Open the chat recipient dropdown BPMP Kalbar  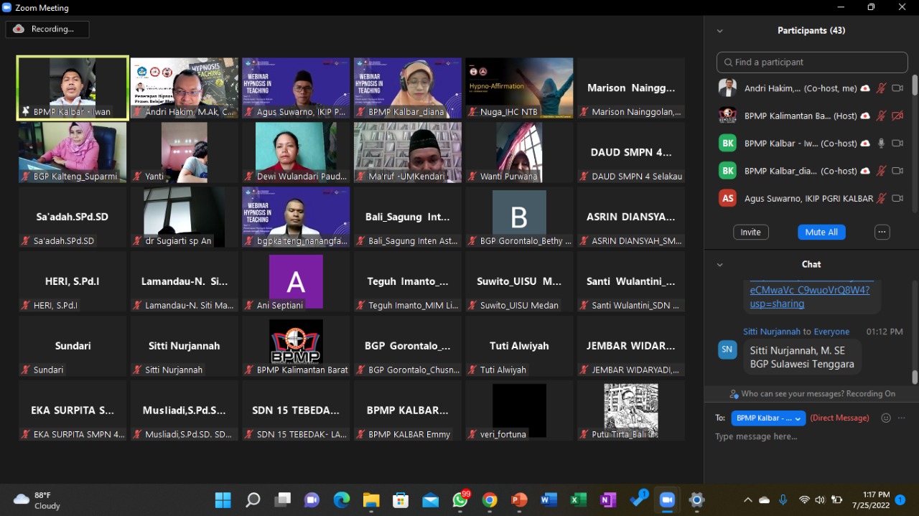tap(768, 418)
